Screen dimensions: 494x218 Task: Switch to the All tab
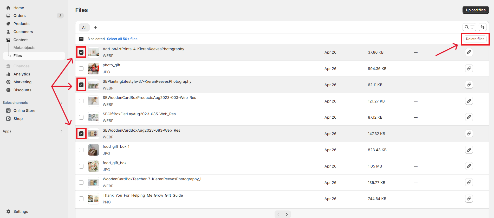coord(84,27)
